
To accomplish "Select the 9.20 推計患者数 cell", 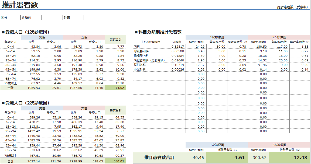I will click(x=300, y=65).
